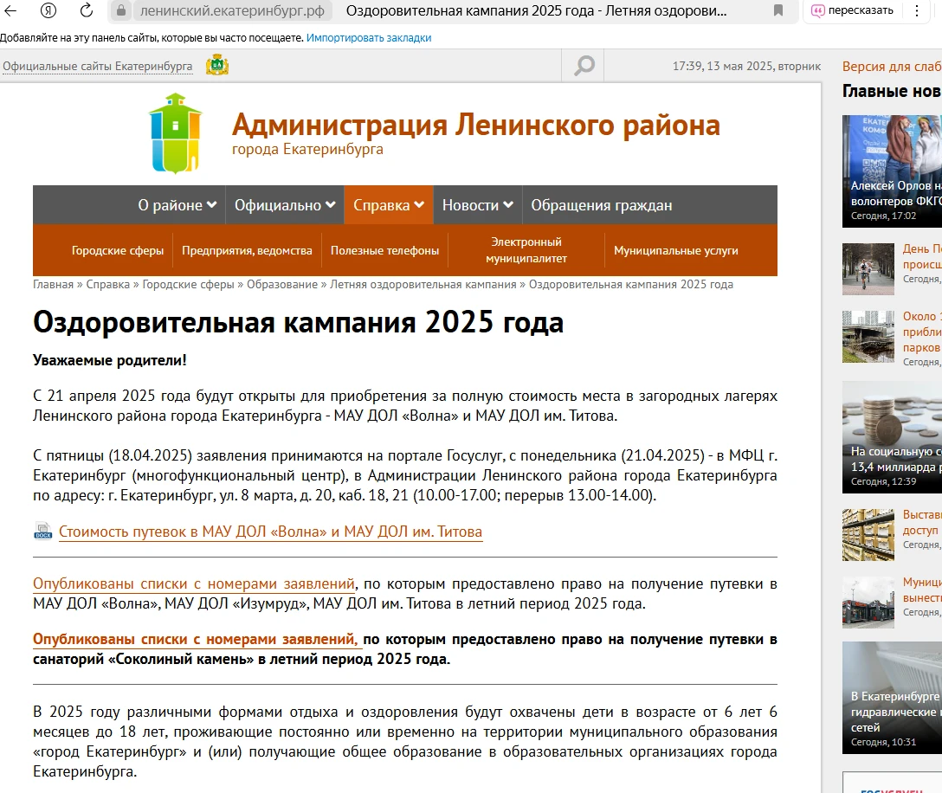Screen dimensions: 942x793
Task: Reload the page
Action: pos(87,10)
